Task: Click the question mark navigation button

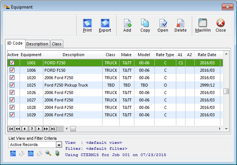Action: point(32,129)
